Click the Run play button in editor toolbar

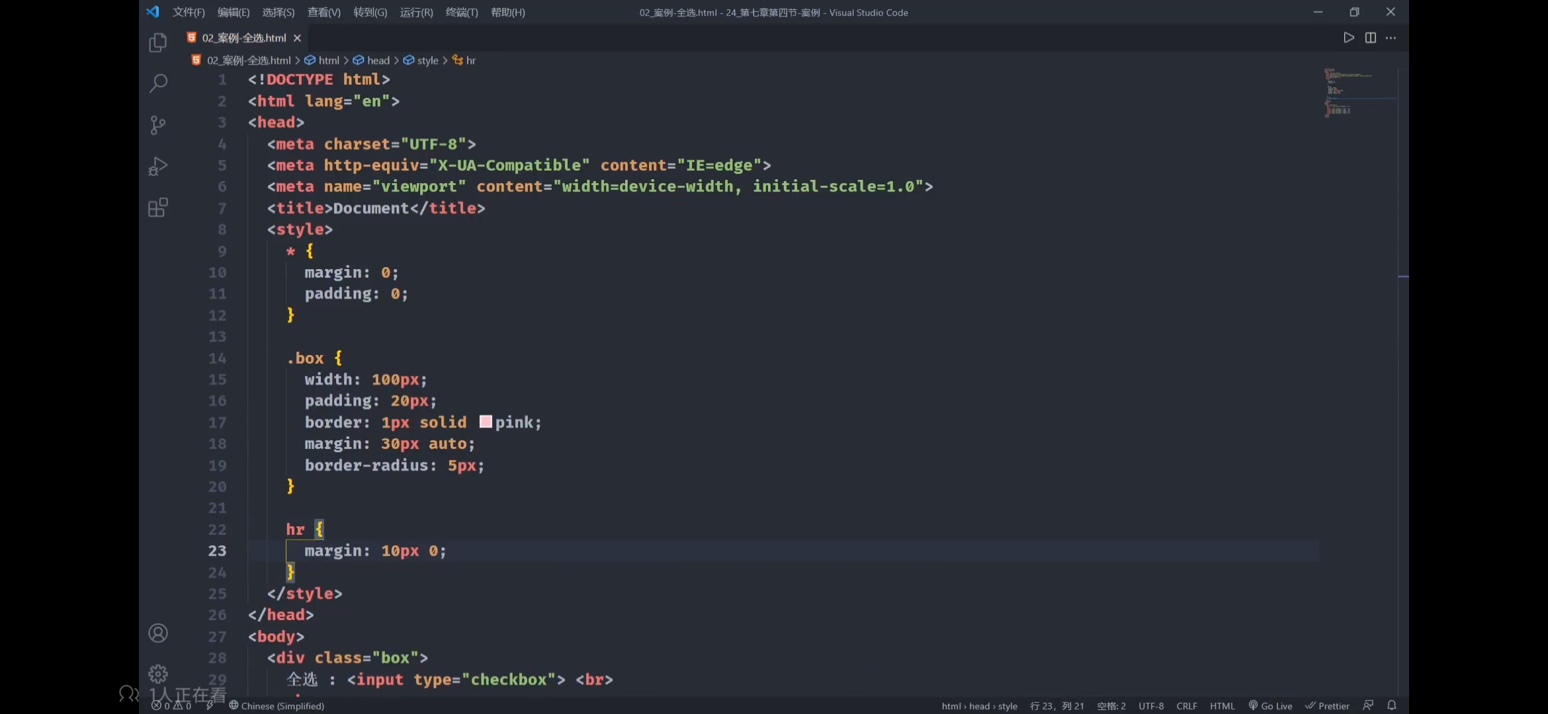[1349, 38]
